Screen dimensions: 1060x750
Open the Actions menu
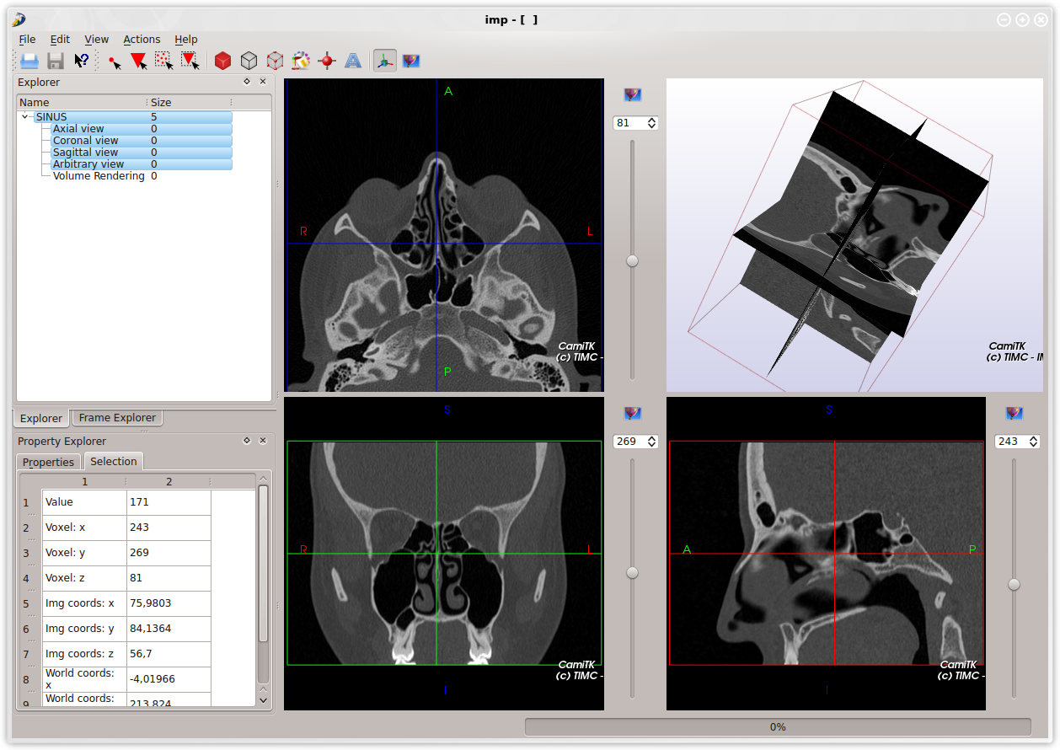[x=142, y=39]
